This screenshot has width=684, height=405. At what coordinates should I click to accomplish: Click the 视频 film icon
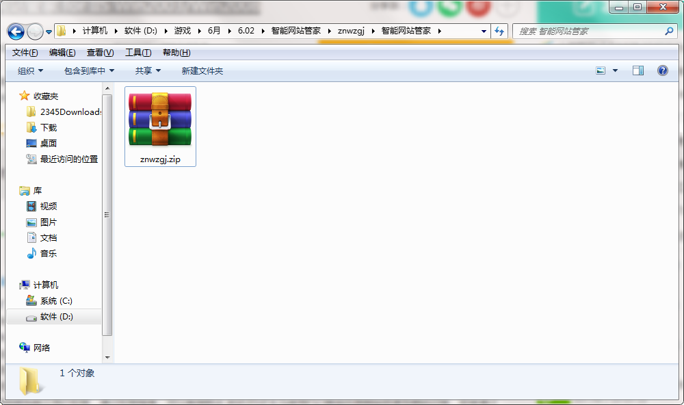click(31, 206)
